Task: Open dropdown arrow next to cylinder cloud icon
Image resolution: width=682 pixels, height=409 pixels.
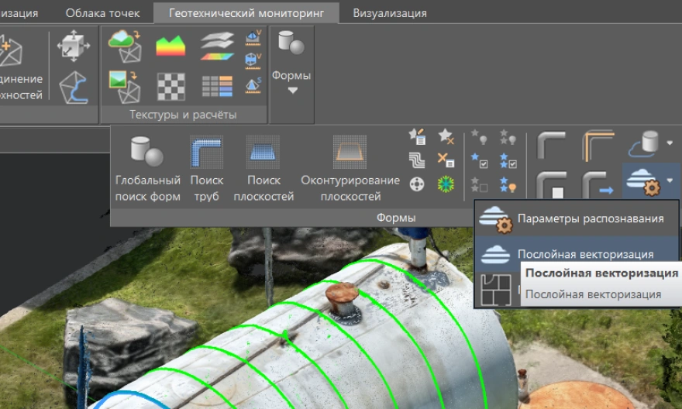Action: (670, 143)
